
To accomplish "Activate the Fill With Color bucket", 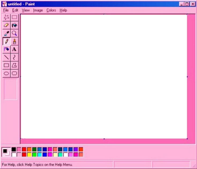I will click(x=14, y=25).
